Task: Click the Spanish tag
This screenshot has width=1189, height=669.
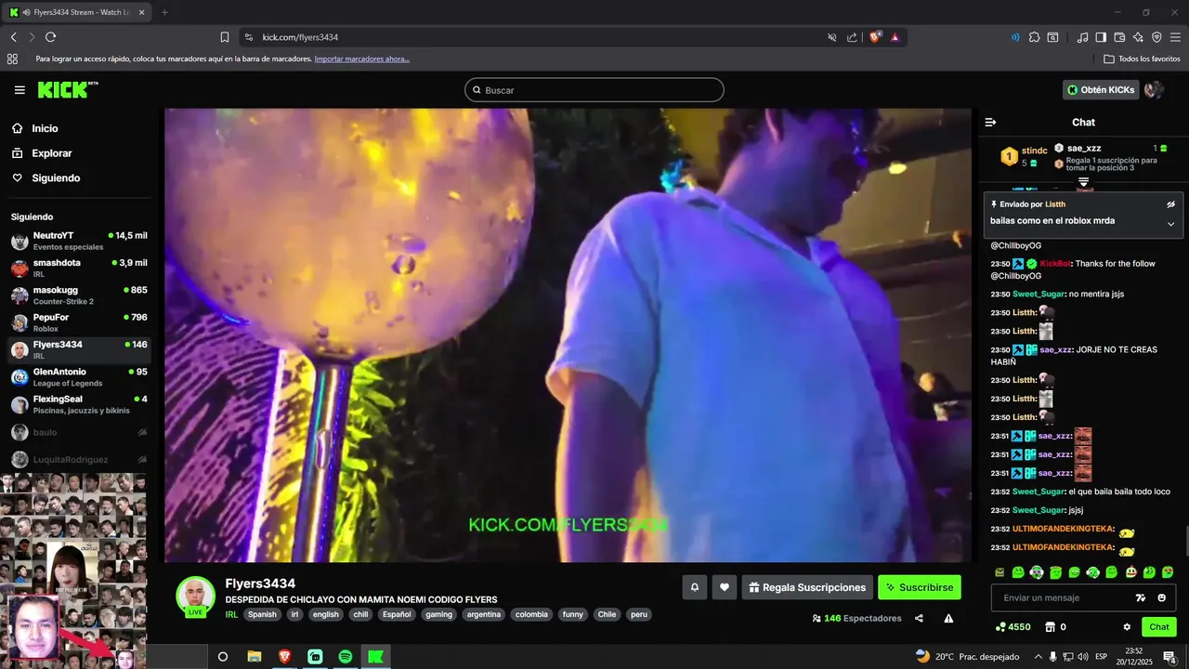Action: tap(262, 614)
